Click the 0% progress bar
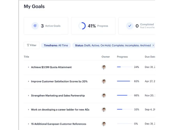This screenshot has height=130, width=174. coord(125,124)
